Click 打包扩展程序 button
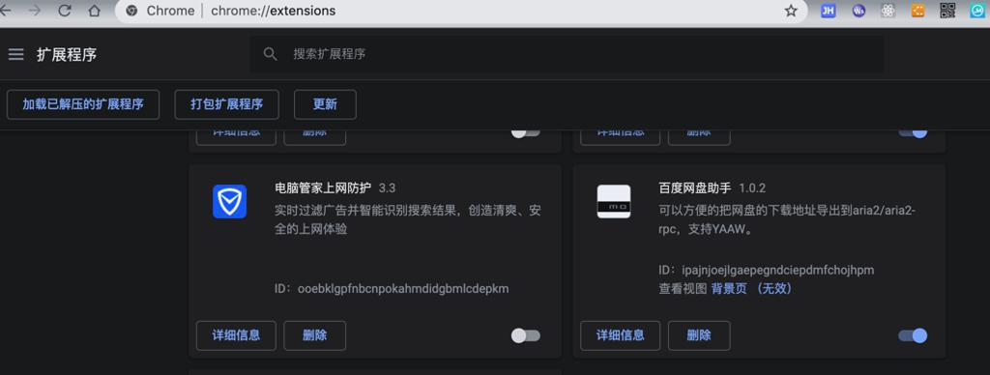The image size is (990, 375). pos(226,104)
